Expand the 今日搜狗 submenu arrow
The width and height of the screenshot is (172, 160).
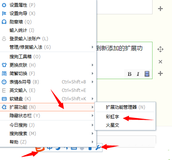click(x=93, y=125)
